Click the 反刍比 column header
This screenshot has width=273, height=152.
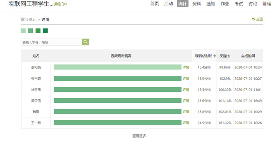click(224, 56)
